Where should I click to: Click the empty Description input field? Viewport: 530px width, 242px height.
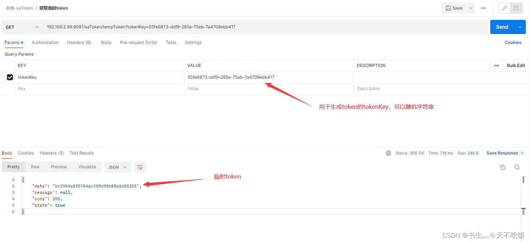tap(441, 89)
